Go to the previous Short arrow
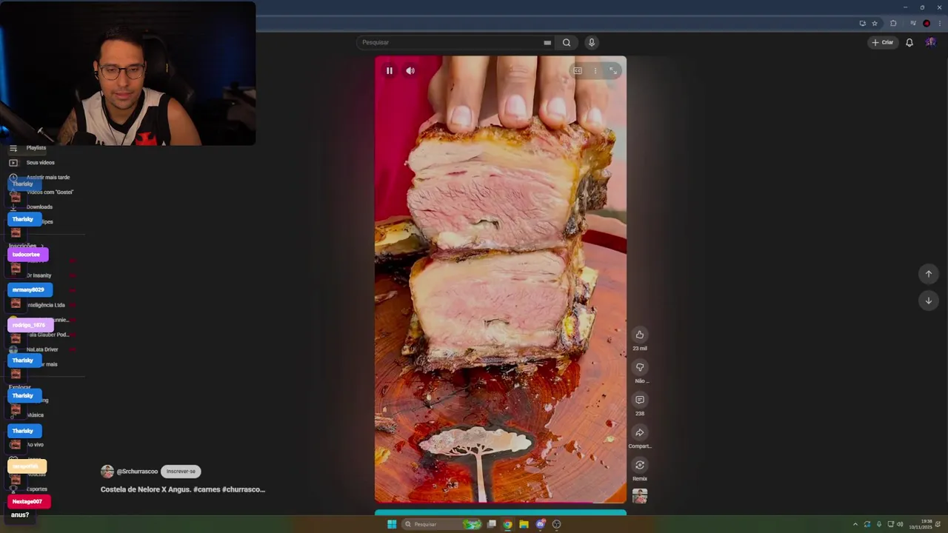This screenshot has width=948, height=533. (928, 274)
